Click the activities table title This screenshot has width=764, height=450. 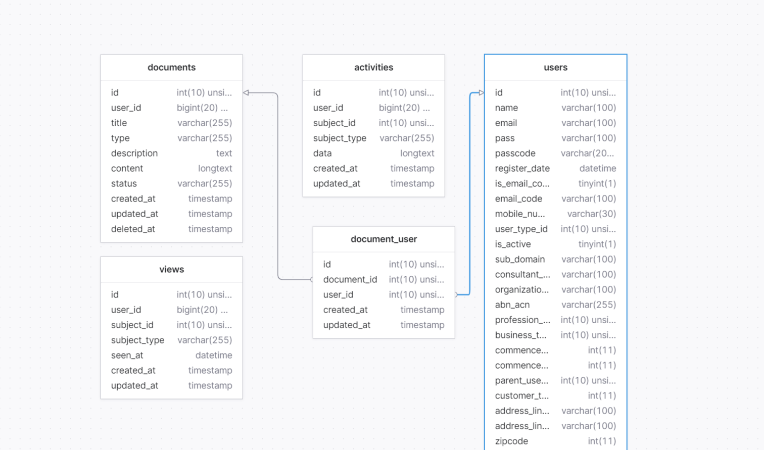373,67
